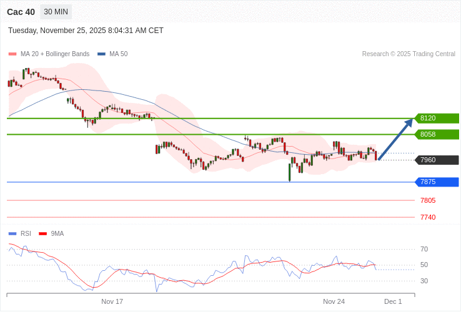This screenshot has height=312, width=461.
Task: Click the green 8058 resistance tag
Action: (x=437, y=134)
